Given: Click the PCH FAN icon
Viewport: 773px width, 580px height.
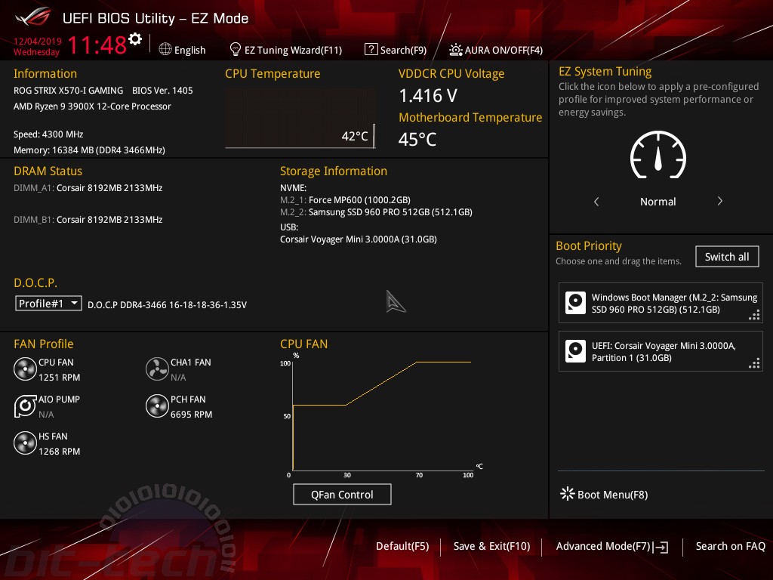Looking at the screenshot, I should click(157, 406).
